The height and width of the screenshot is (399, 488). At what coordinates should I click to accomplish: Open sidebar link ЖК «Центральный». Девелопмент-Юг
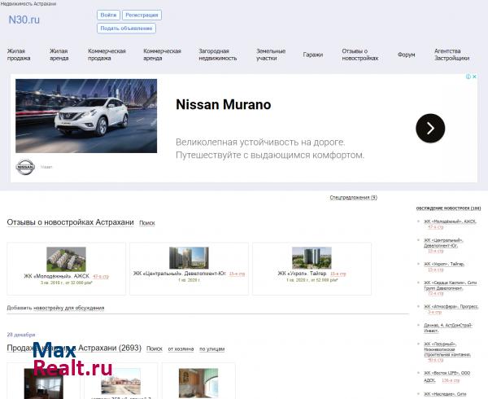tap(443, 243)
